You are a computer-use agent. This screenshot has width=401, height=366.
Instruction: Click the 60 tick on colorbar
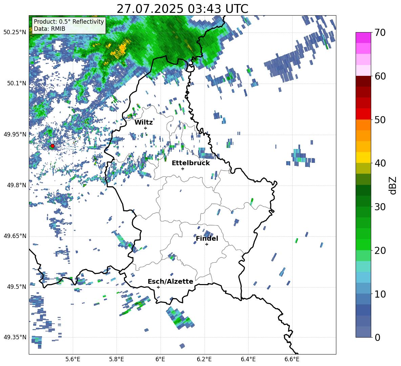pos(380,76)
